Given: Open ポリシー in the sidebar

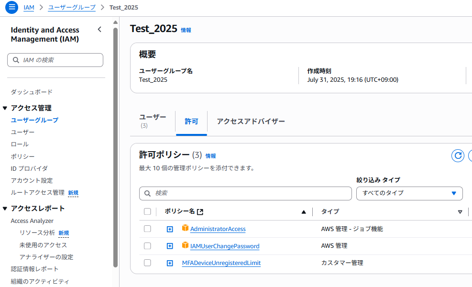Looking at the screenshot, I should tap(22, 156).
